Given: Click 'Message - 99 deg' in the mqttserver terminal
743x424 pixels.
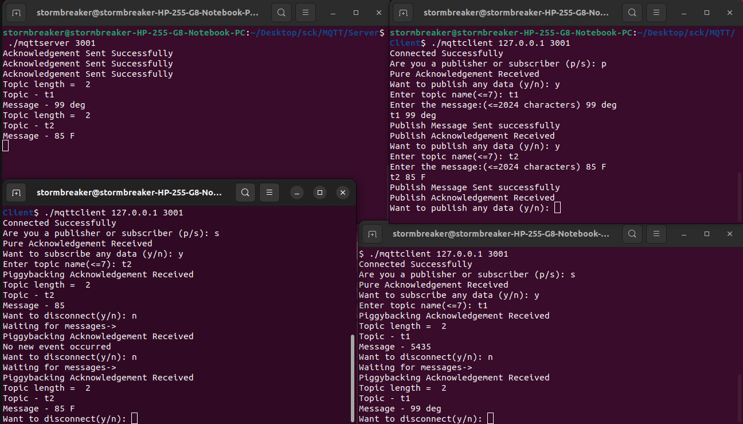Looking at the screenshot, I should coord(44,105).
